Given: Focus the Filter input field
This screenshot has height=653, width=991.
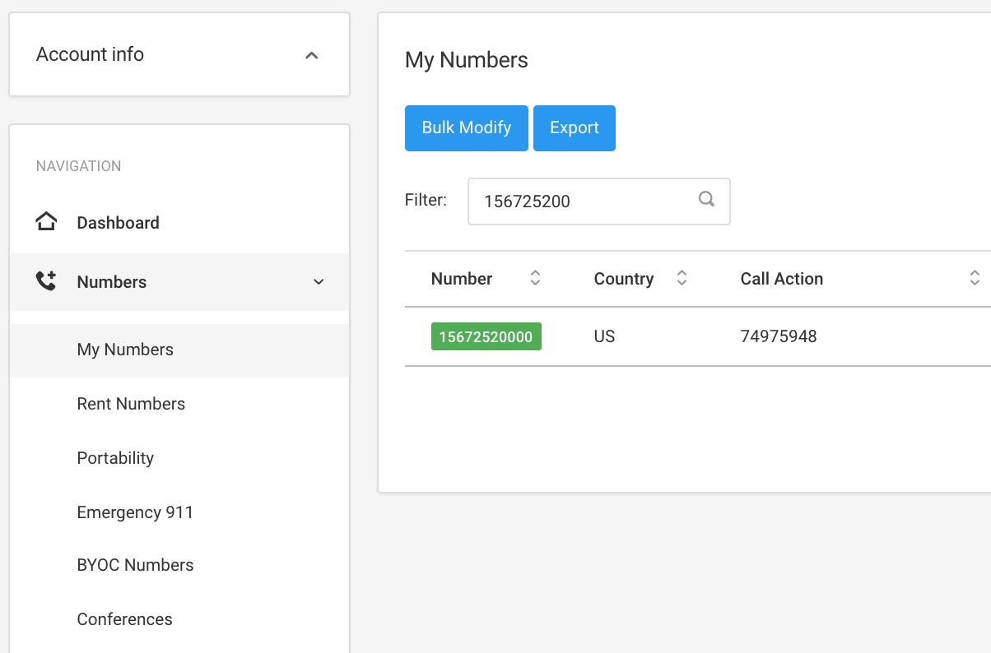Looking at the screenshot, I should tap(599, 201).
